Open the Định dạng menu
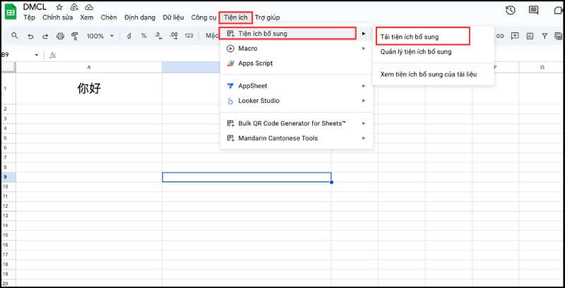 (140, 17)
